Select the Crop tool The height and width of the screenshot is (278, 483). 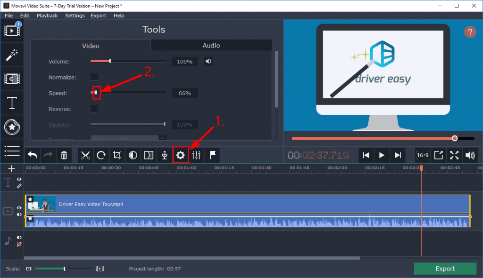point(117,155)
